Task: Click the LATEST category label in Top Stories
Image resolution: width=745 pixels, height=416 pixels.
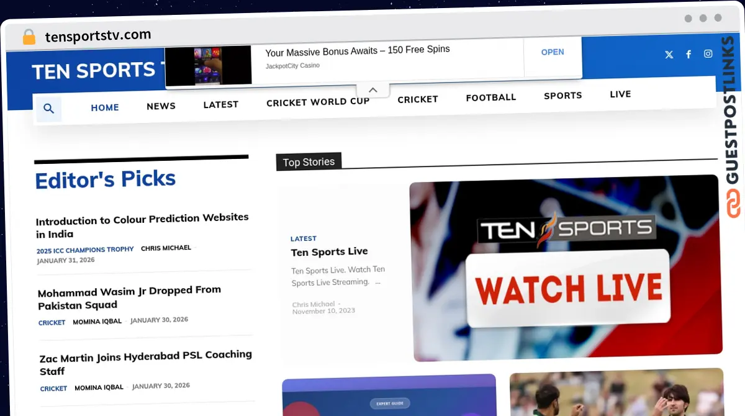Action: click(304, 238)
